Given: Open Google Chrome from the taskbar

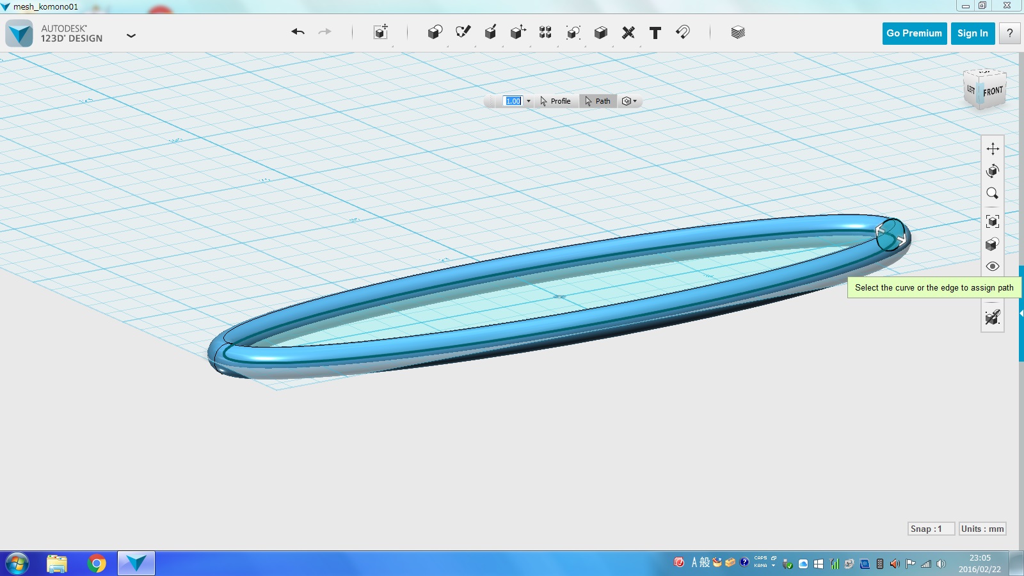Looking at the screenshot, I should coord(97,563).
